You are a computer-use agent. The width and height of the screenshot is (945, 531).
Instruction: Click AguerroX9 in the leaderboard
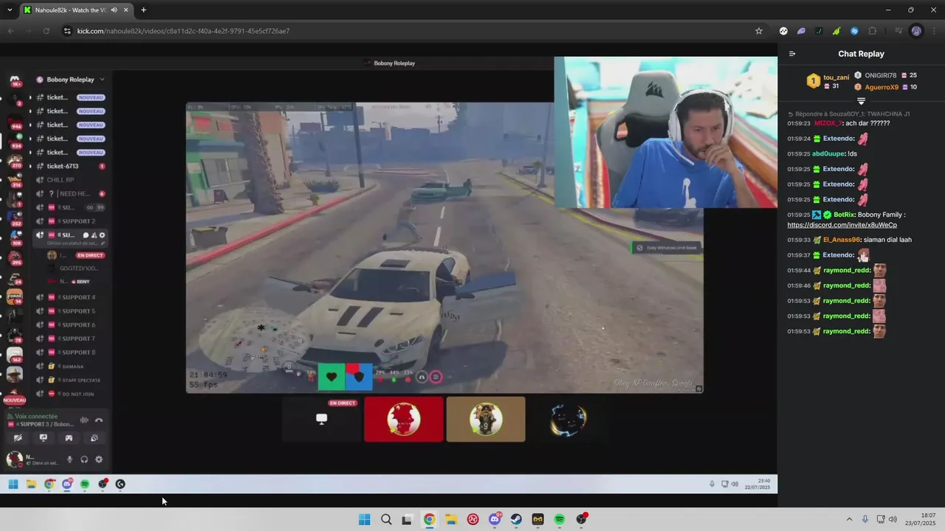(x=882, y=87)
